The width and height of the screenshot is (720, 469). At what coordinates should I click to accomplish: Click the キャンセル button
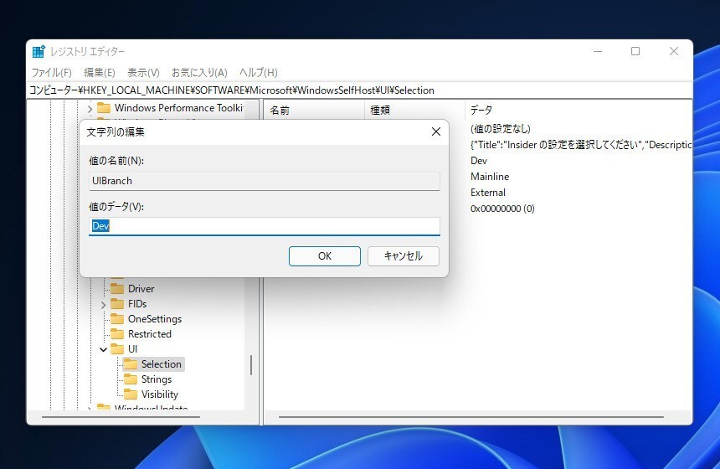click(404, 256)
